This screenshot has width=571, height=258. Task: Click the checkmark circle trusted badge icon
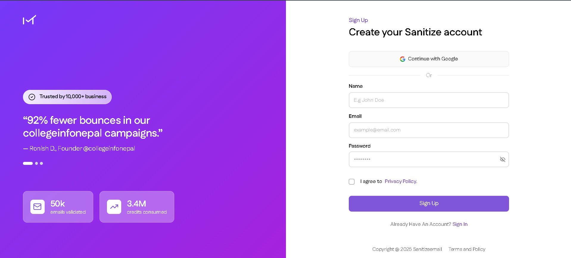click(32, 97)
